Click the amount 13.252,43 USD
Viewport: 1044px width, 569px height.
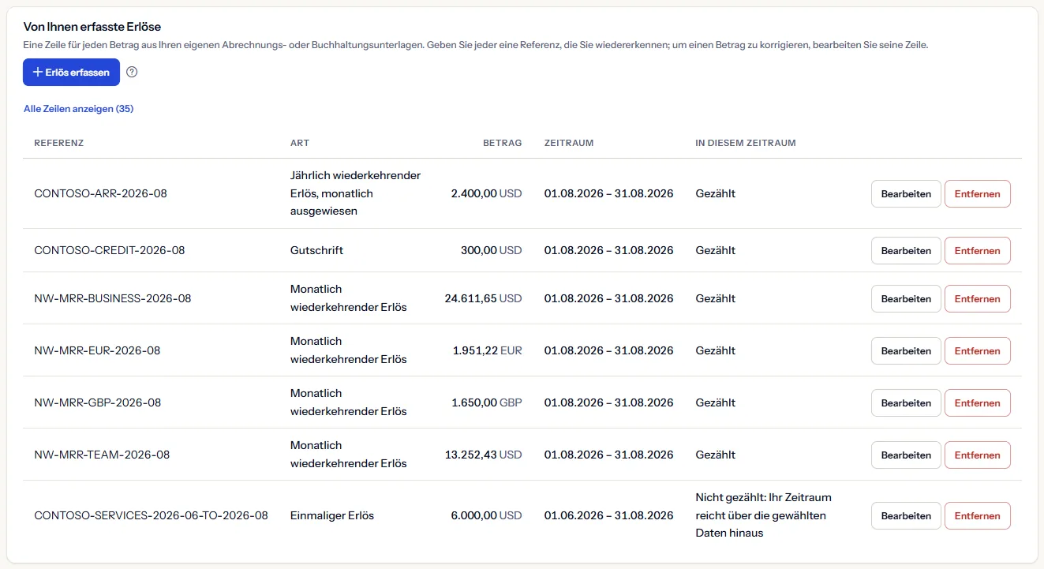pyautogui.click(x=484, y=455)
